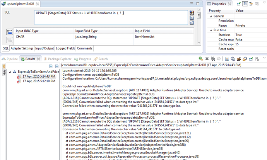Viewport: 267px width, 160px height.
Task: Open the Logged Fields tab
Action: (65, 48)
